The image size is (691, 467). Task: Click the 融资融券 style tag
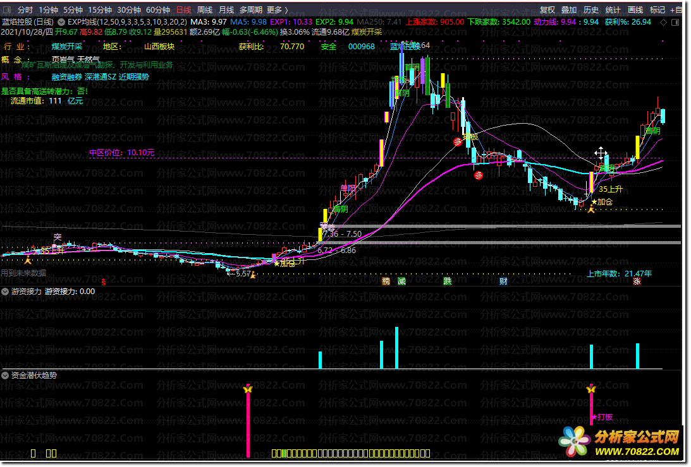pos(67,77)
